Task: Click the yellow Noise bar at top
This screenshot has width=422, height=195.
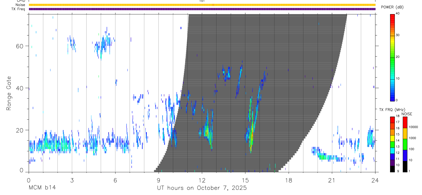Action: coord(202,5)
